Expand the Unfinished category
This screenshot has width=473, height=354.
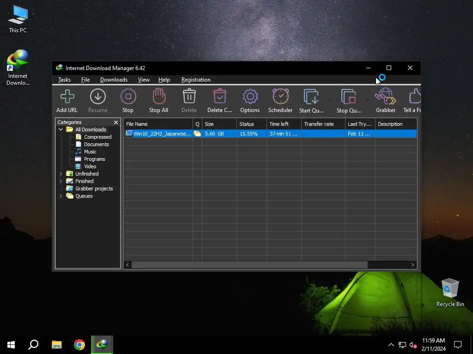(61, 174)
